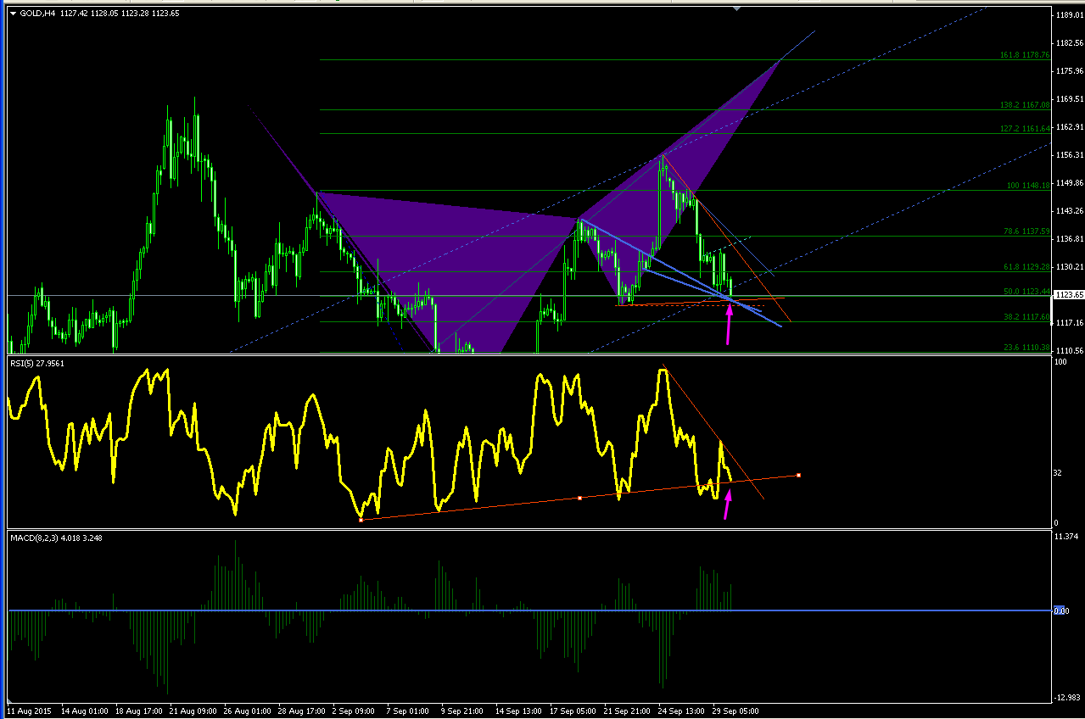The width and height of the screenshot is (1085, 719).
Task: Click the current price label 1123.65
Action: [1066, 295]
